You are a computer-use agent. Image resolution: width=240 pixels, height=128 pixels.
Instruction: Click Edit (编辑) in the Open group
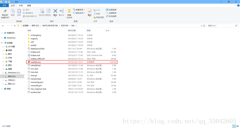click(x=97, y=14)
